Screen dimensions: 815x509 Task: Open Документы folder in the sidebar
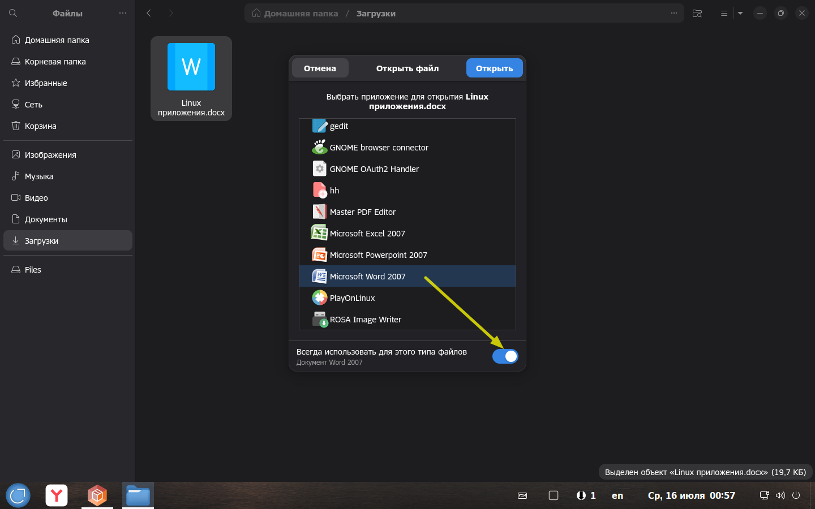tap(68, 219)
